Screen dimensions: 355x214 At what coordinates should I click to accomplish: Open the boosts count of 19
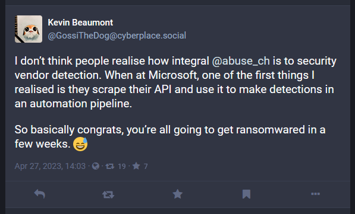click(x=122, y=167)
